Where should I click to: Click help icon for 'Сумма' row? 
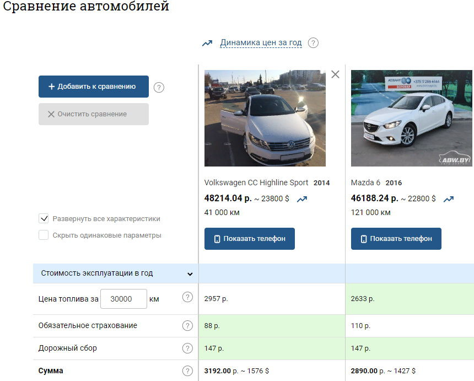tap(187, 371)
